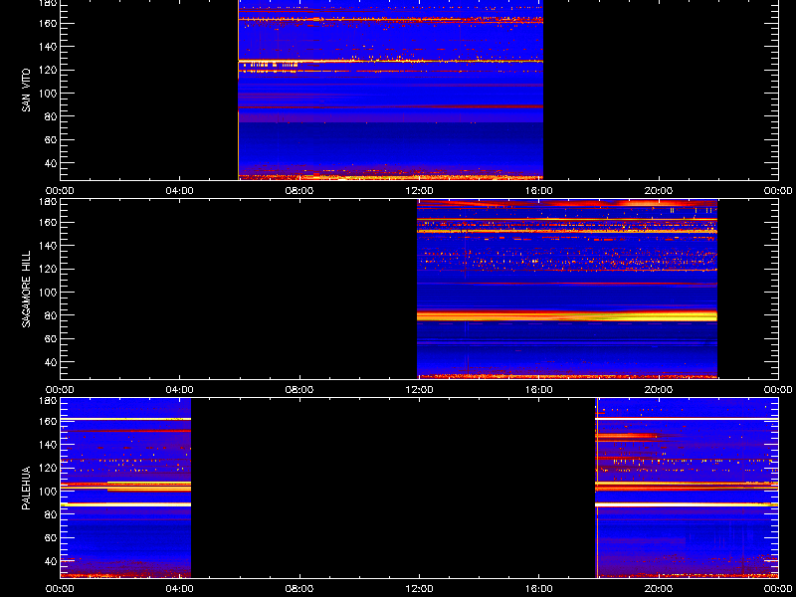Click the 100 frequency label on Palehua axis
This screenshot has height=597, width=796.
(x=48, y=491)
